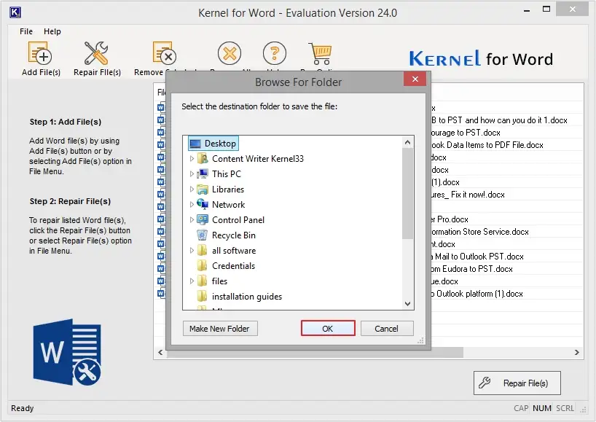Select the Libraries folder icon
This screenshot has height=422, width=596.
203,189
